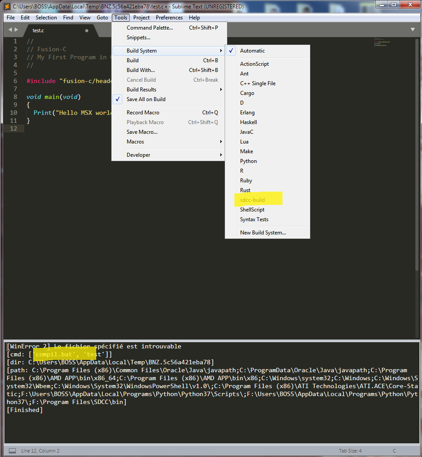Image resolution: width=422 pixels, height=457 pixels.
Task: Click the previous tab arrow
Action: tap(10, 30)
